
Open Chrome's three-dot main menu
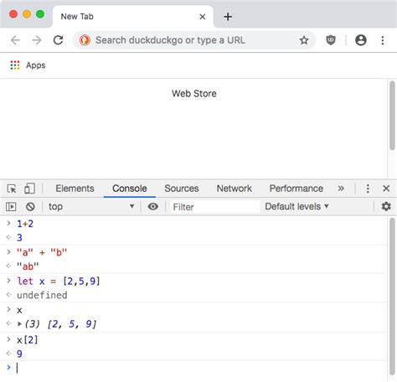click(x=383, y=40)
